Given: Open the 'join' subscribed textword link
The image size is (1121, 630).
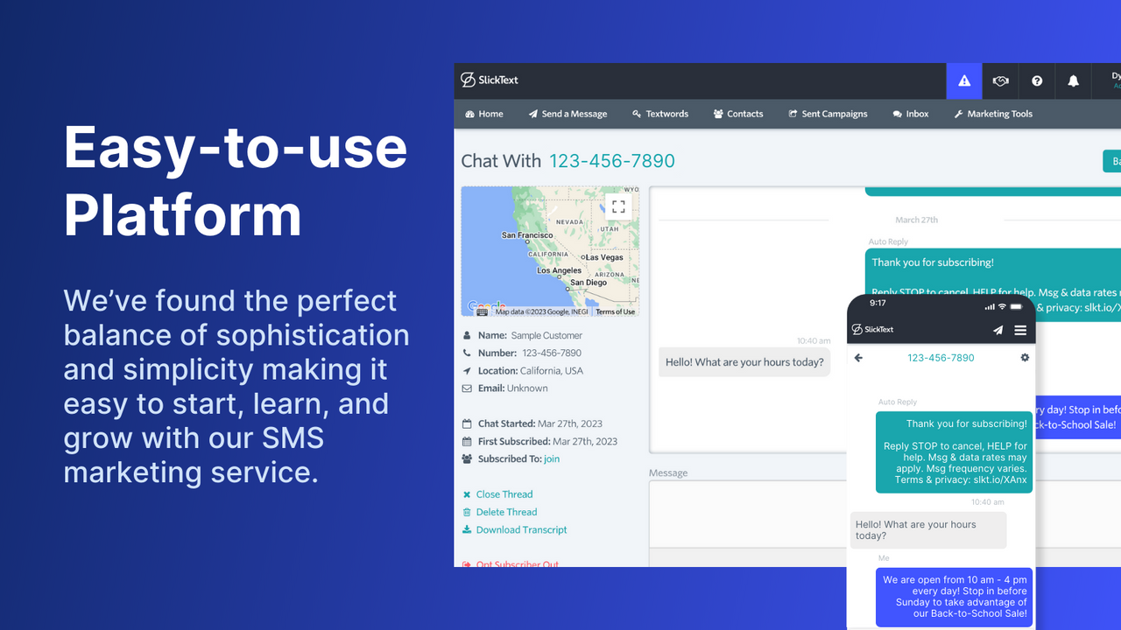Looking at the screenshot, I should coord(552,458).
